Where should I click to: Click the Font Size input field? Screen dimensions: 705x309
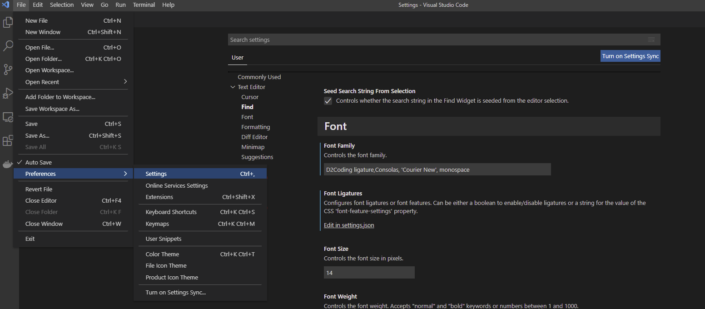click(369, 273)
